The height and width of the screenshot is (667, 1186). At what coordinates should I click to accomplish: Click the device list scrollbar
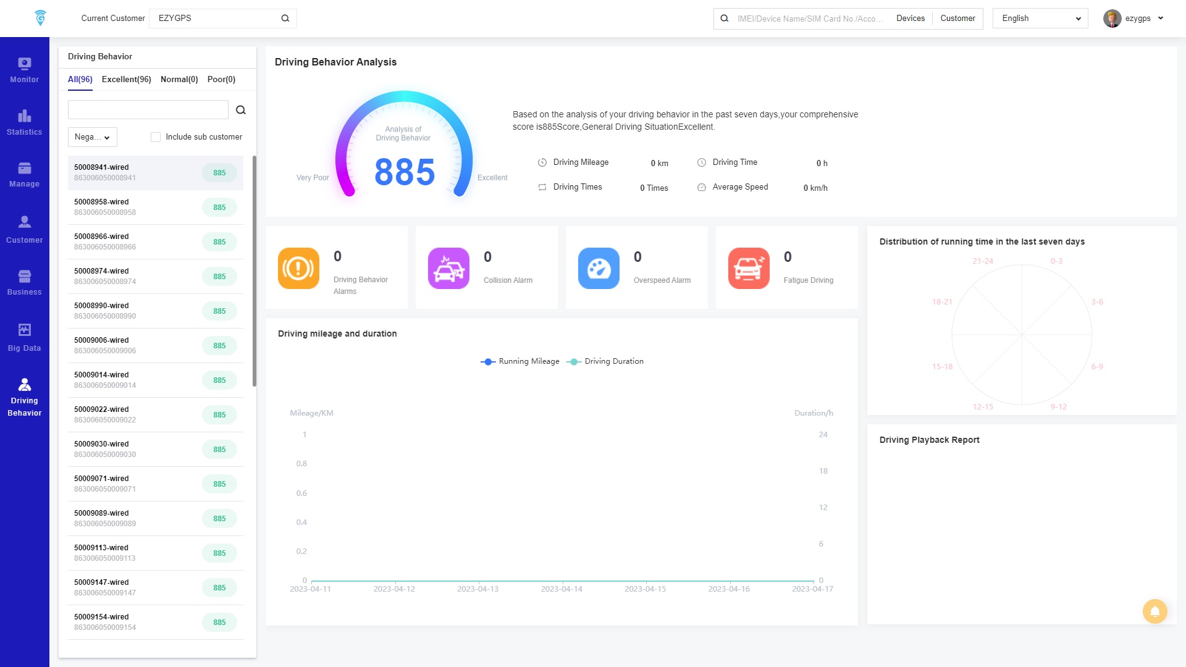(x=254, y=272)
